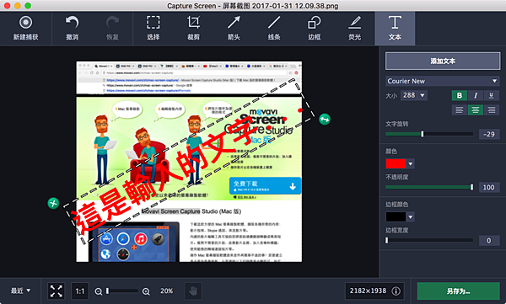Open the font size 288 dropdown
This screenshot has height=304, width=506.
[x=414, y=95]
